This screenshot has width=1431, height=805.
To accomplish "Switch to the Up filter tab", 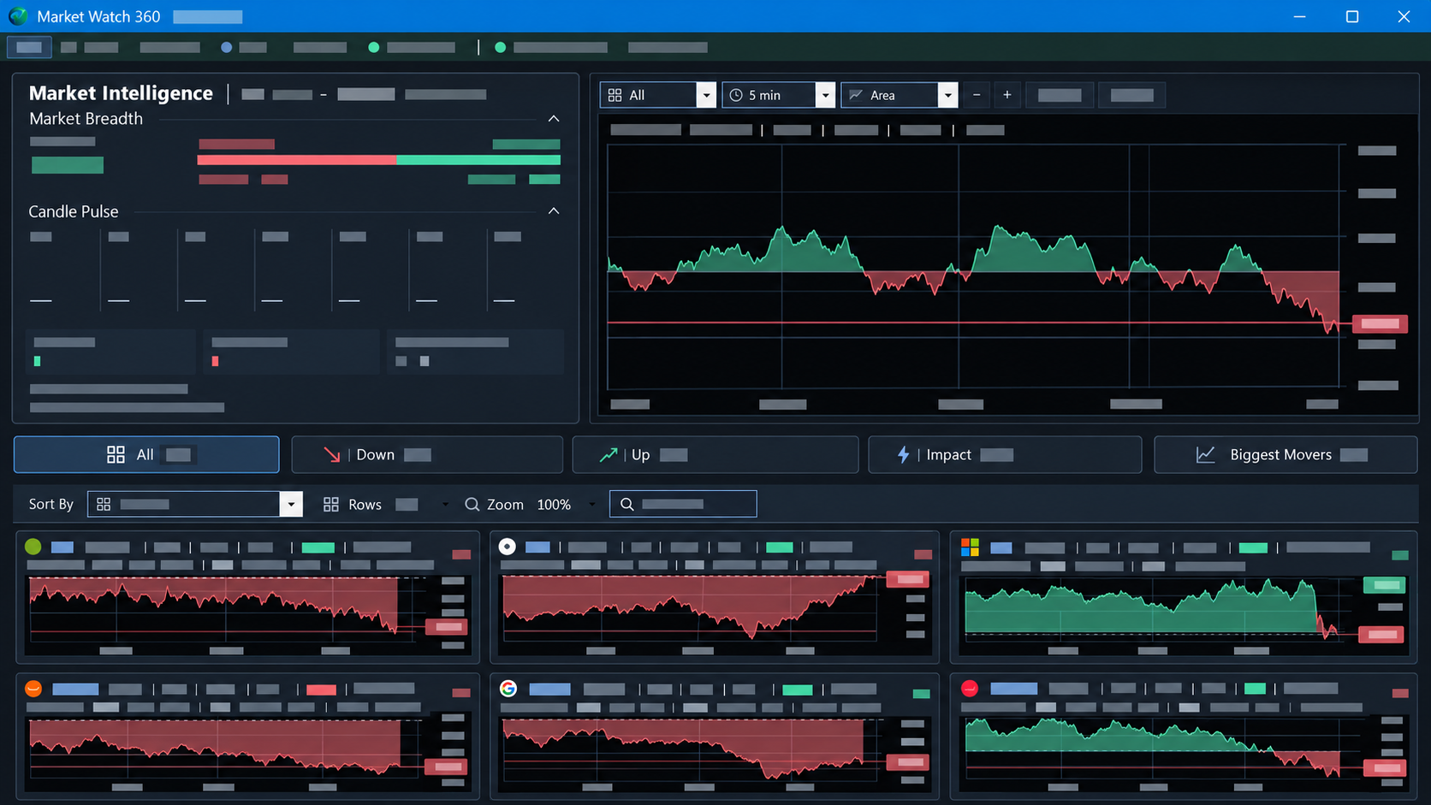I will (715, 454).
